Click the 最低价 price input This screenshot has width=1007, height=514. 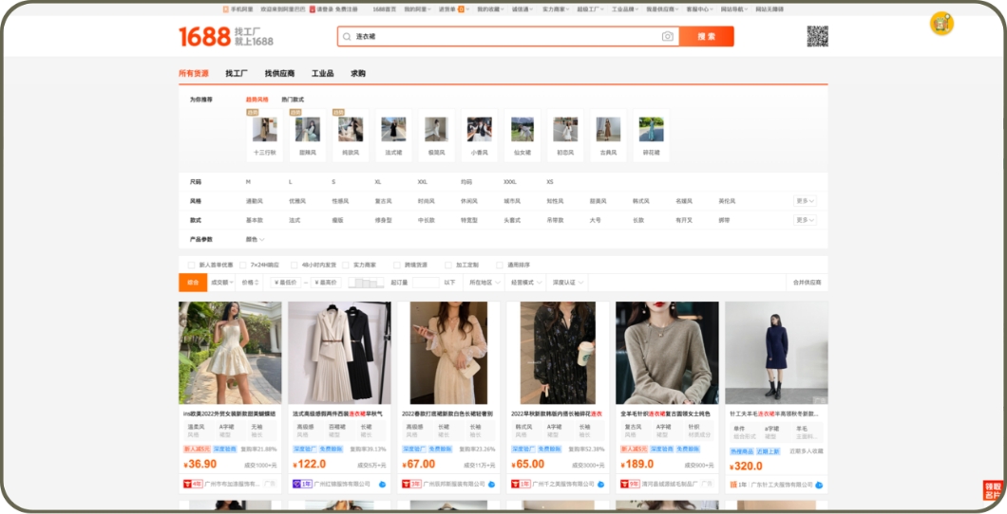285,282
